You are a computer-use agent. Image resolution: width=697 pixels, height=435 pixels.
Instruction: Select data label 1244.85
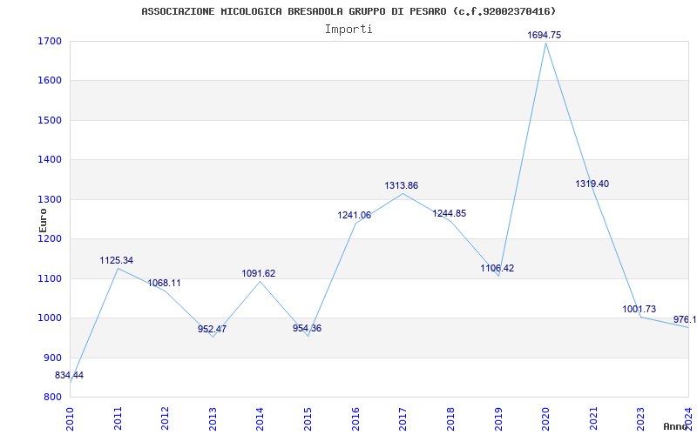click(x=450, y=213)
